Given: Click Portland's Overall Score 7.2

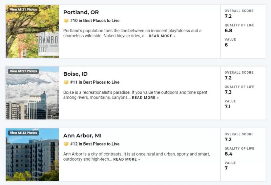Looking at the screenshot, I should pyautogui.click(x=228, y=16).
